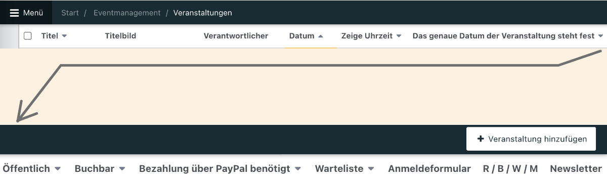Click the Titelbild column header
Screen dimensions: 607x182
coord(120,36)
